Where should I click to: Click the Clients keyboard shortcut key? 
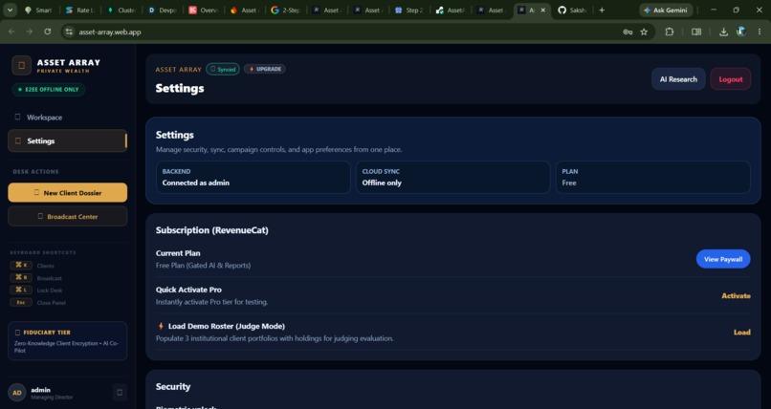(x=21, y=265)
